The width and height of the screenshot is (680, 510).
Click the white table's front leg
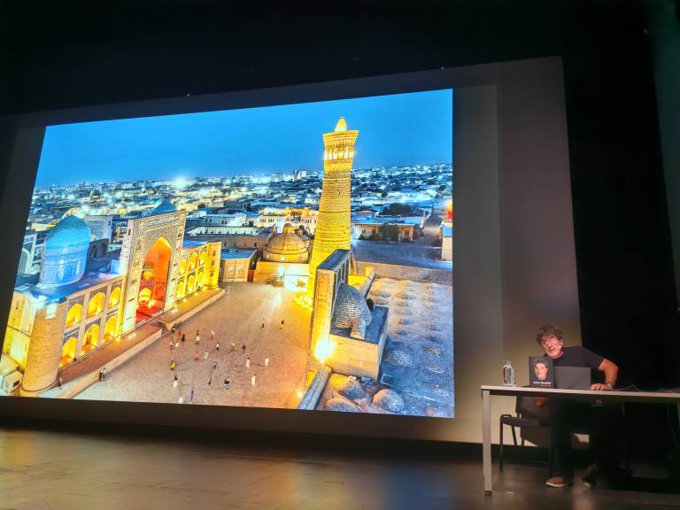point(487,443)
